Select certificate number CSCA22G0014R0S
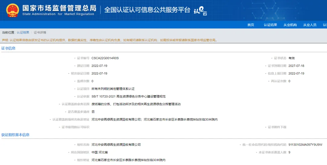Image resolution: width=327 pixels, height=165 pixels. tap(105, 58)
